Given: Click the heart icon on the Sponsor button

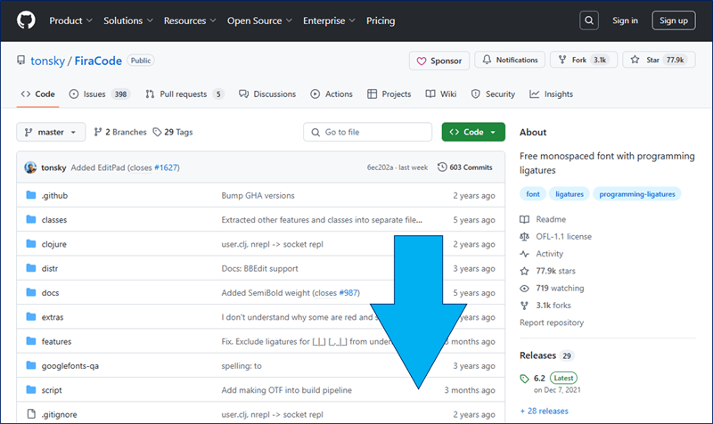Looking at the screenshot, I should coord(422,61).
